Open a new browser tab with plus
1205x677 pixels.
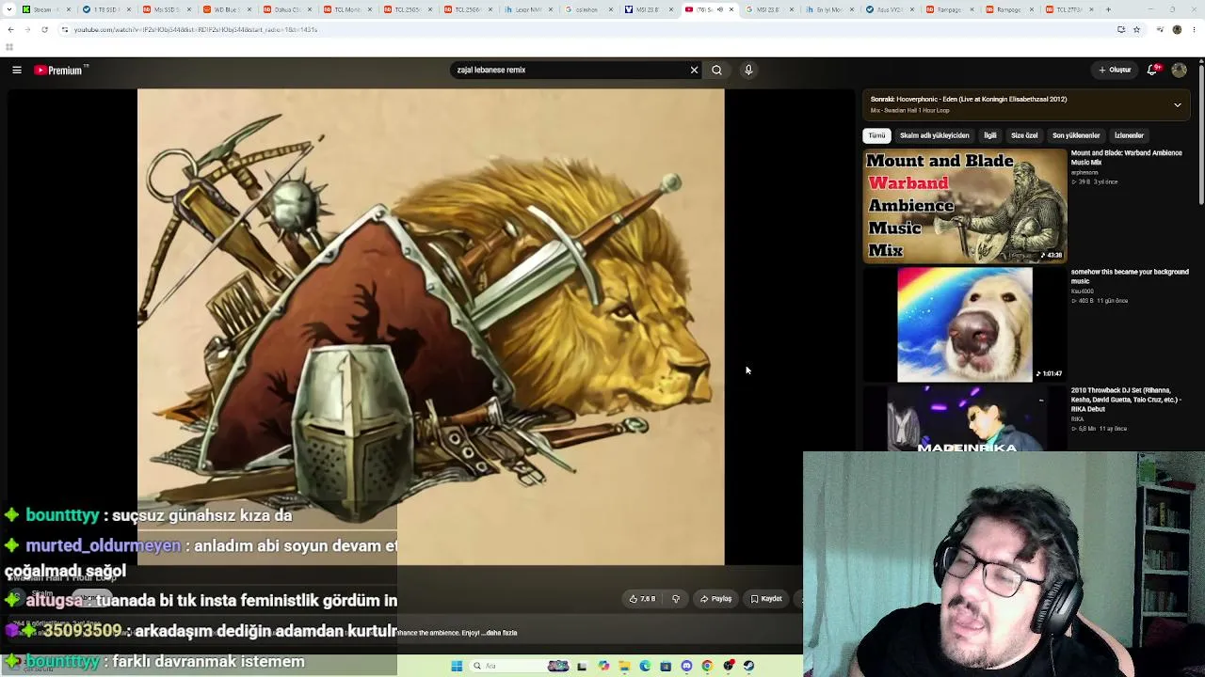(x=1108, y=9)
